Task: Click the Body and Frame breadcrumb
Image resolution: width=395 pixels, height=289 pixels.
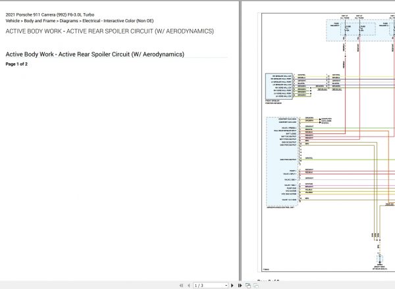Action: pyautogui.click(x=39, y=21)
